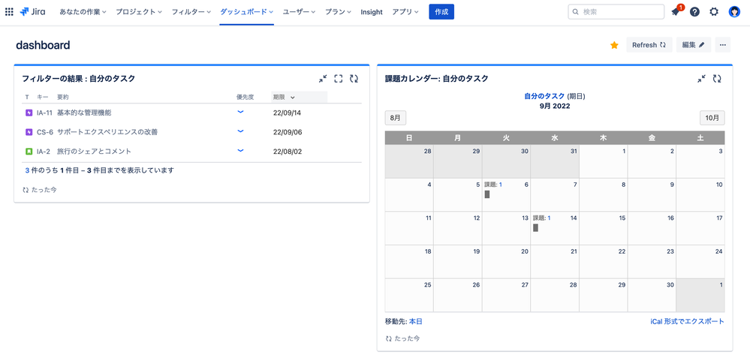Screen dimensions: 750x364
Task: Sort by the 優先度 column header
Action: tap(245, 97)
